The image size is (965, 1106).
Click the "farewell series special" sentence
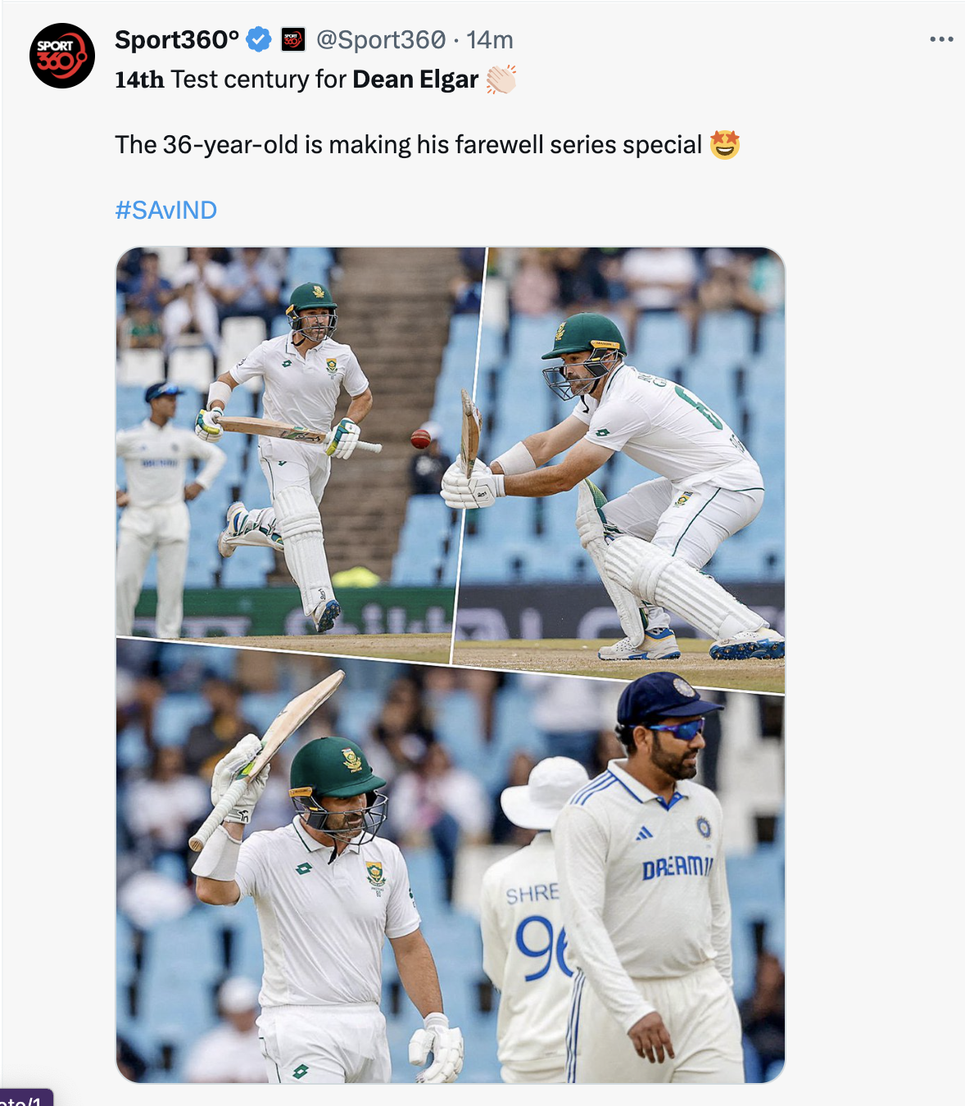click(x=408, y=145)
